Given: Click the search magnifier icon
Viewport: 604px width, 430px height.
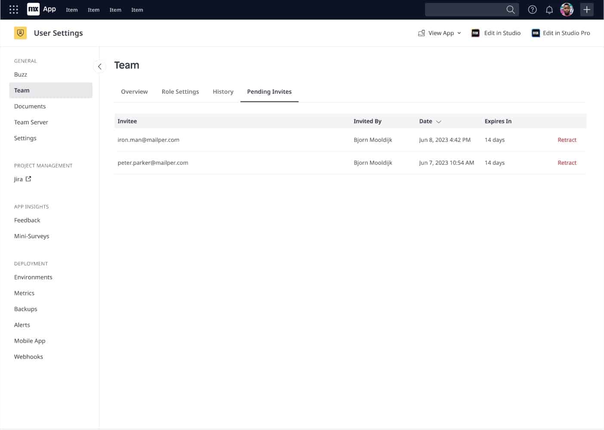Looking at the screenshot, I should point(510,9).
